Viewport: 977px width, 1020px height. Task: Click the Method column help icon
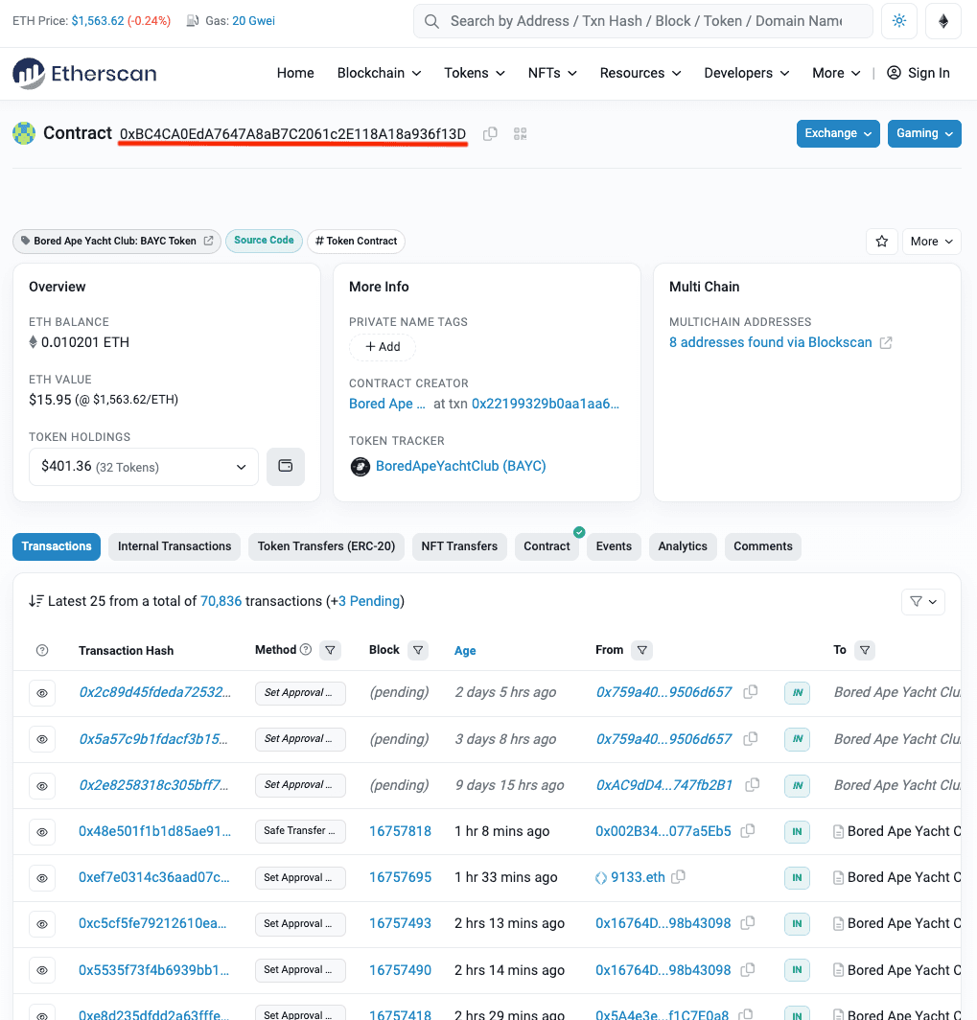pos(306,649)
